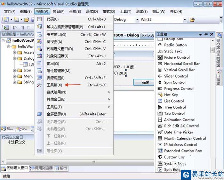Image resolution: width=224 pixels, height=180 pixels.
Task: Select IP Address Control in toolbox
Action: 177,145
